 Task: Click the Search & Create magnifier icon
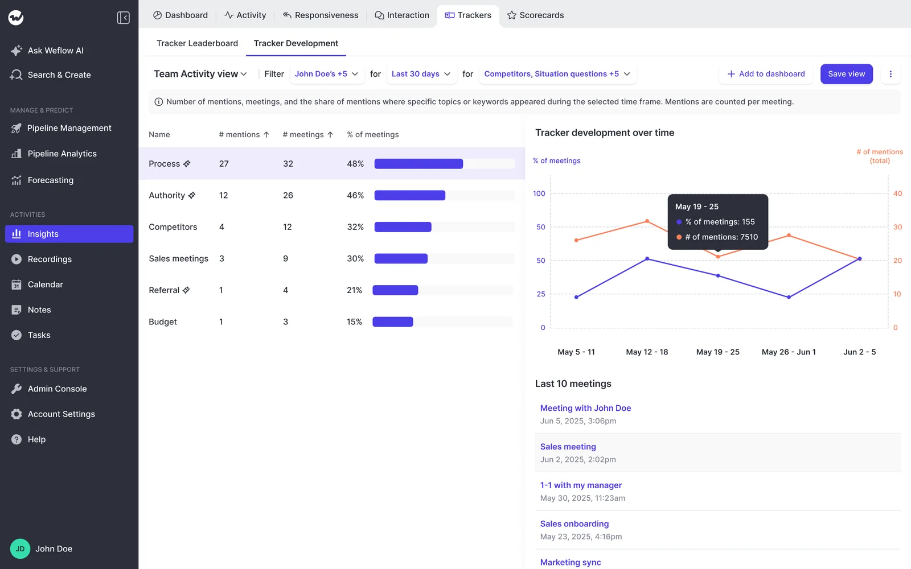coord(17,75)
